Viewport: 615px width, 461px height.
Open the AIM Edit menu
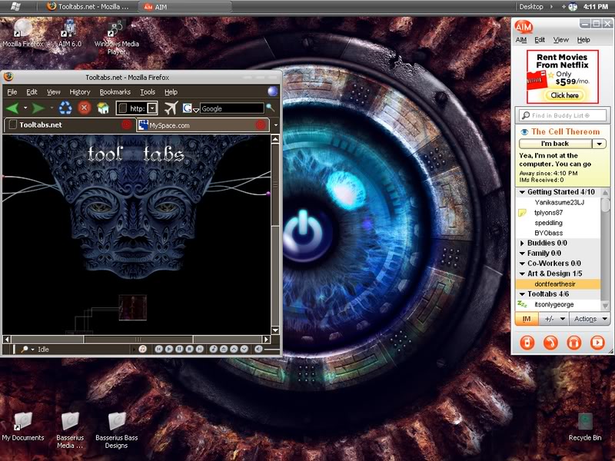click(x=540, y=40)
